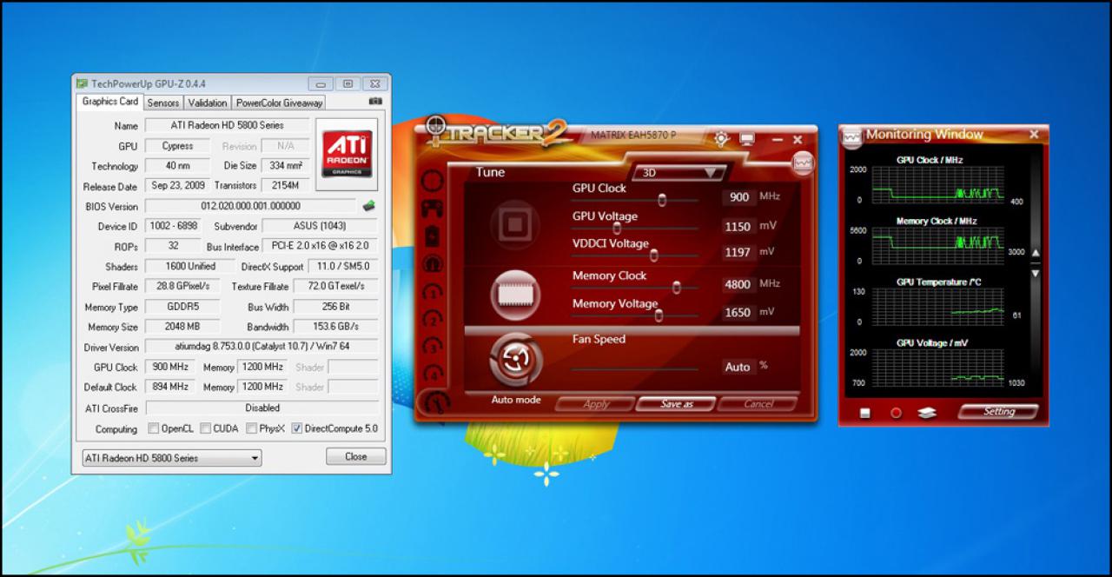Click the Driver Version atiumdag field
This screenshot has width=1112, height=577.
261,347
